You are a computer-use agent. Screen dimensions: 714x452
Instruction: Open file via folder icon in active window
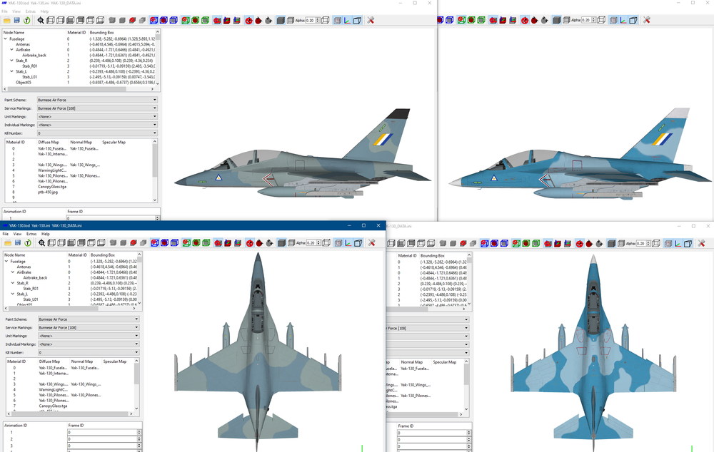[8, 243]
